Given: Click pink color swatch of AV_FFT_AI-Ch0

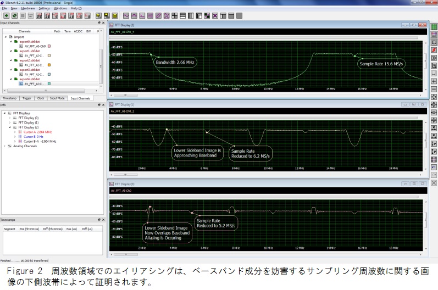Looking at the screenshot, I should pos(49,46).
